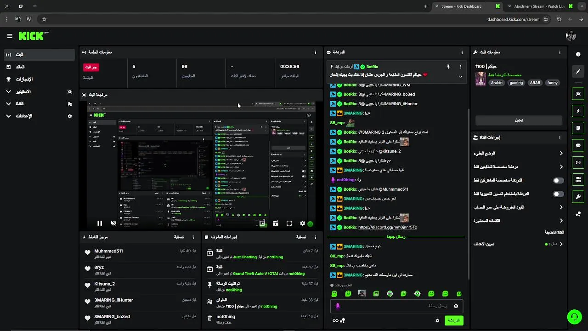The height and width of the screenshot is (331, 588).
Task: Open the green support headset chat bubble
Action: (x=574, y=317)
